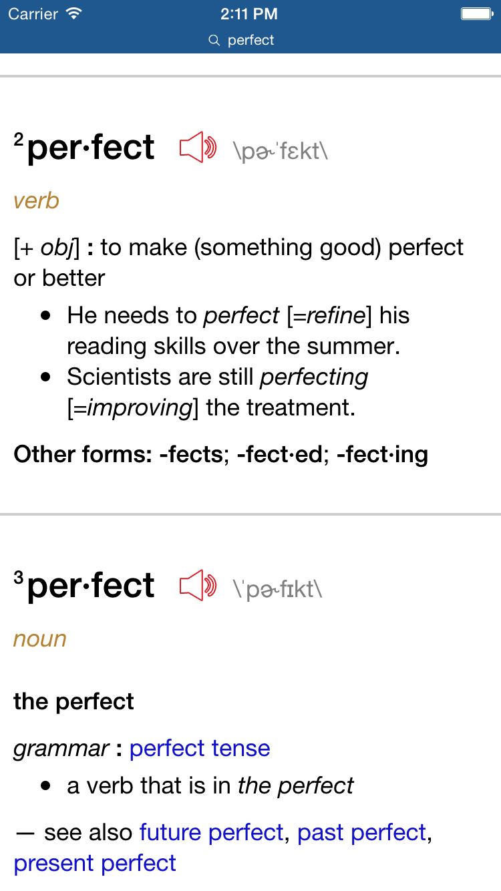Viewport: 501px width, 891px height.
Task: Tap the Wi-Fi signal icon
Action: coord(75,13)
